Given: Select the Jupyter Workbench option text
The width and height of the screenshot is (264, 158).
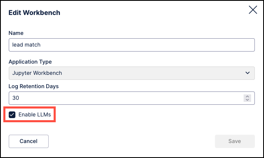Looking at the screenshot, I should tap(37, 73).
